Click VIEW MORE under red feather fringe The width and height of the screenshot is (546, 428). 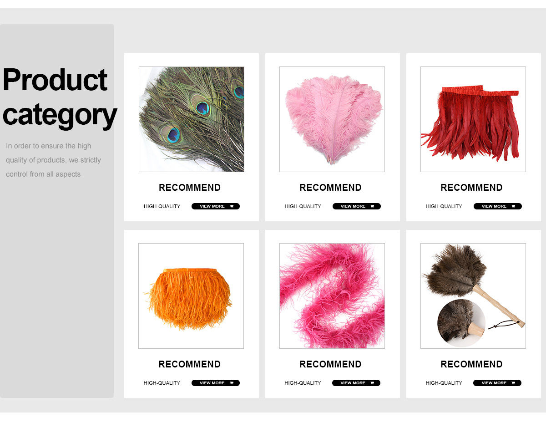(498, 206)
